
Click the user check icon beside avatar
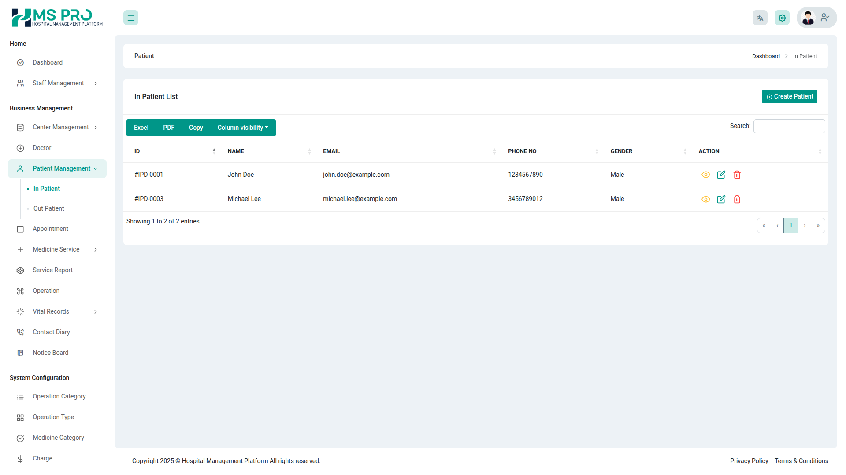tap(825, 18)
